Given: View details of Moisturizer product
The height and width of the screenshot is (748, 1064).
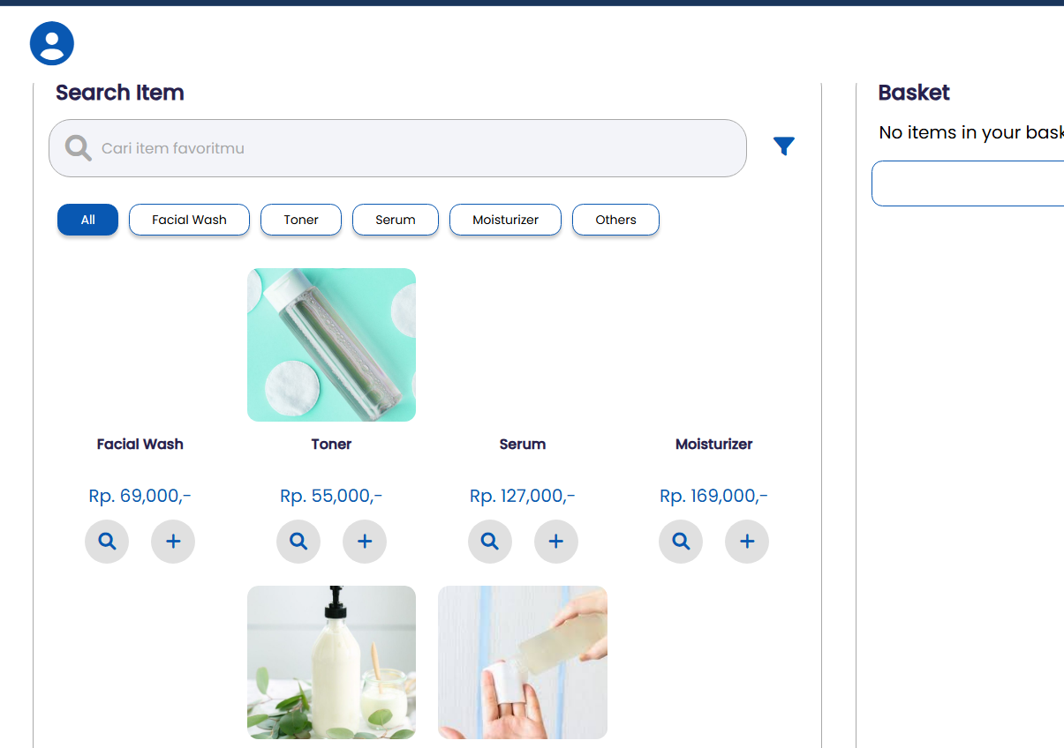Looking at the screenshot, I should (x=681, y=542).
